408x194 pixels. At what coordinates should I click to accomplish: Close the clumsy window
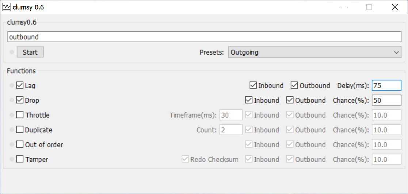(x=395, y=7)
